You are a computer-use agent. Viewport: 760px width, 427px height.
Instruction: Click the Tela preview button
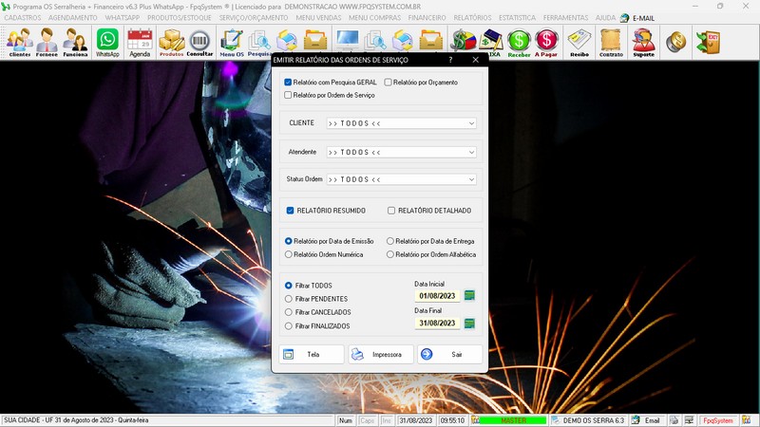coord(312,354)
